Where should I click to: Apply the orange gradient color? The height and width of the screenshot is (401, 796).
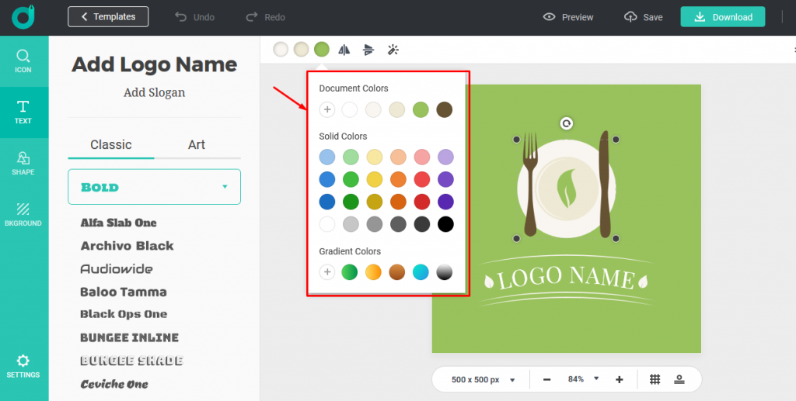click(373, 272)
